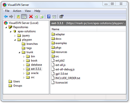This screenshot has width=130, height=103.
Task: Click the blue Back arrow toolbar icon
Action: click(x=6, y=17)
